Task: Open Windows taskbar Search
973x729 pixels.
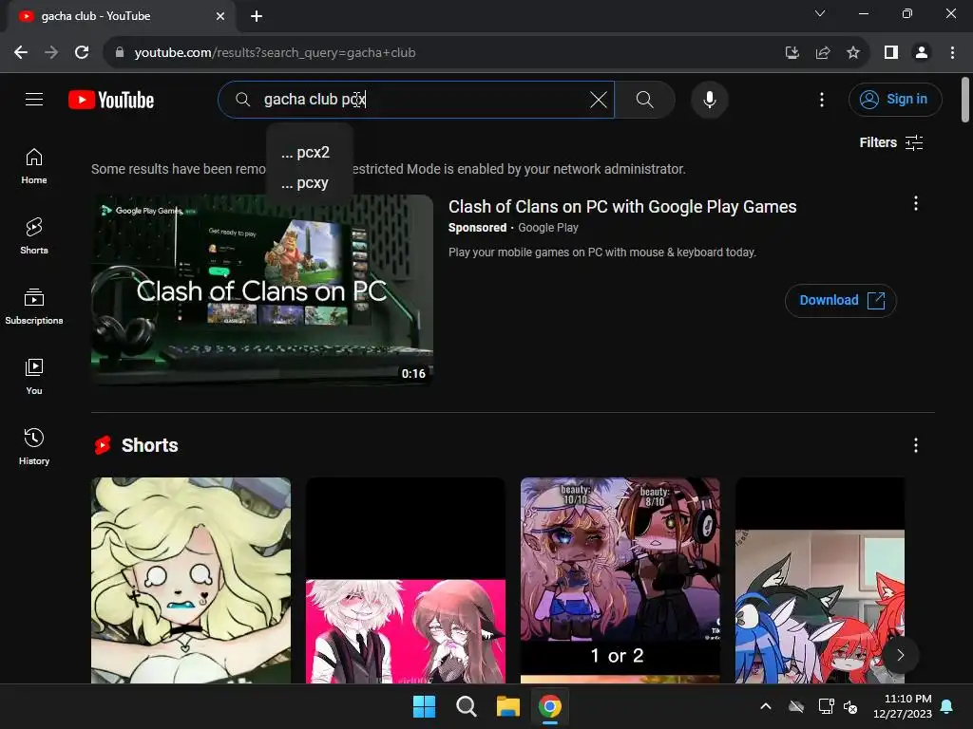Action: 466,706
